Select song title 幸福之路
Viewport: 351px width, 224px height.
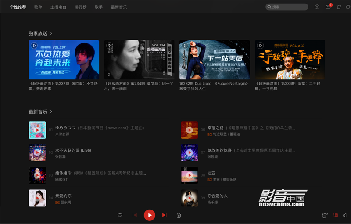(x=215, y=128)
